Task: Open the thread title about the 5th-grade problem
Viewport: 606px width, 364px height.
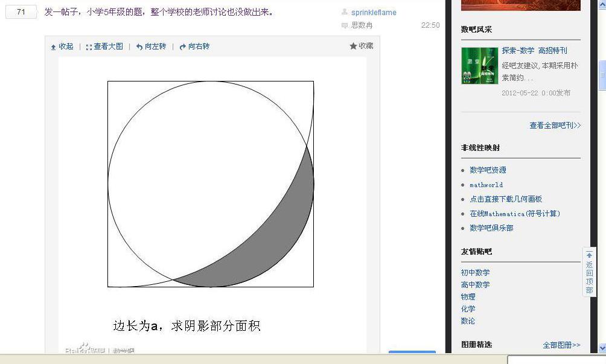Action: coord(159,12)
